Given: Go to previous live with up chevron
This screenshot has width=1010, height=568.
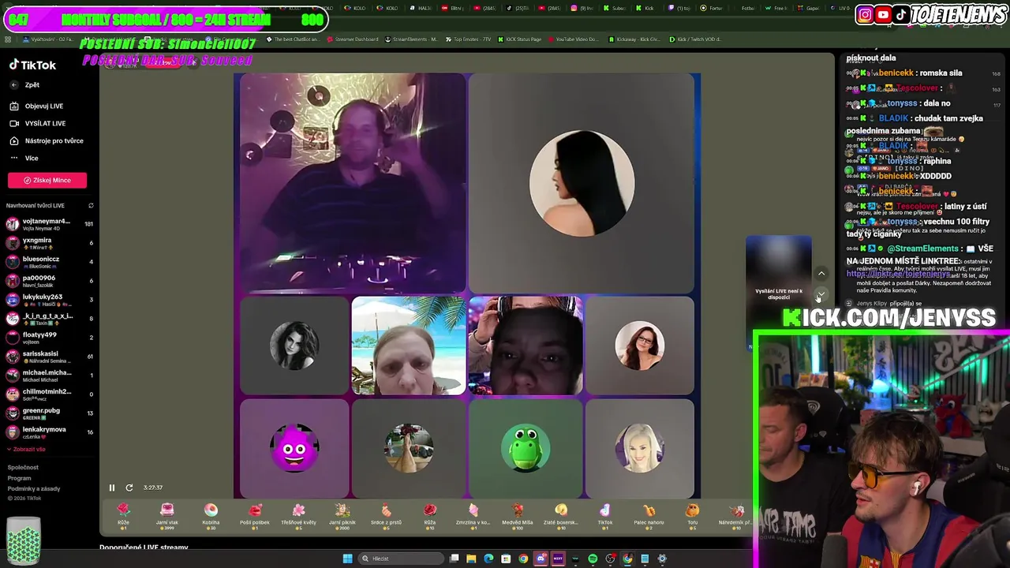Looking at the screenshot, I should pyautogui.click(x=821, y=274).
